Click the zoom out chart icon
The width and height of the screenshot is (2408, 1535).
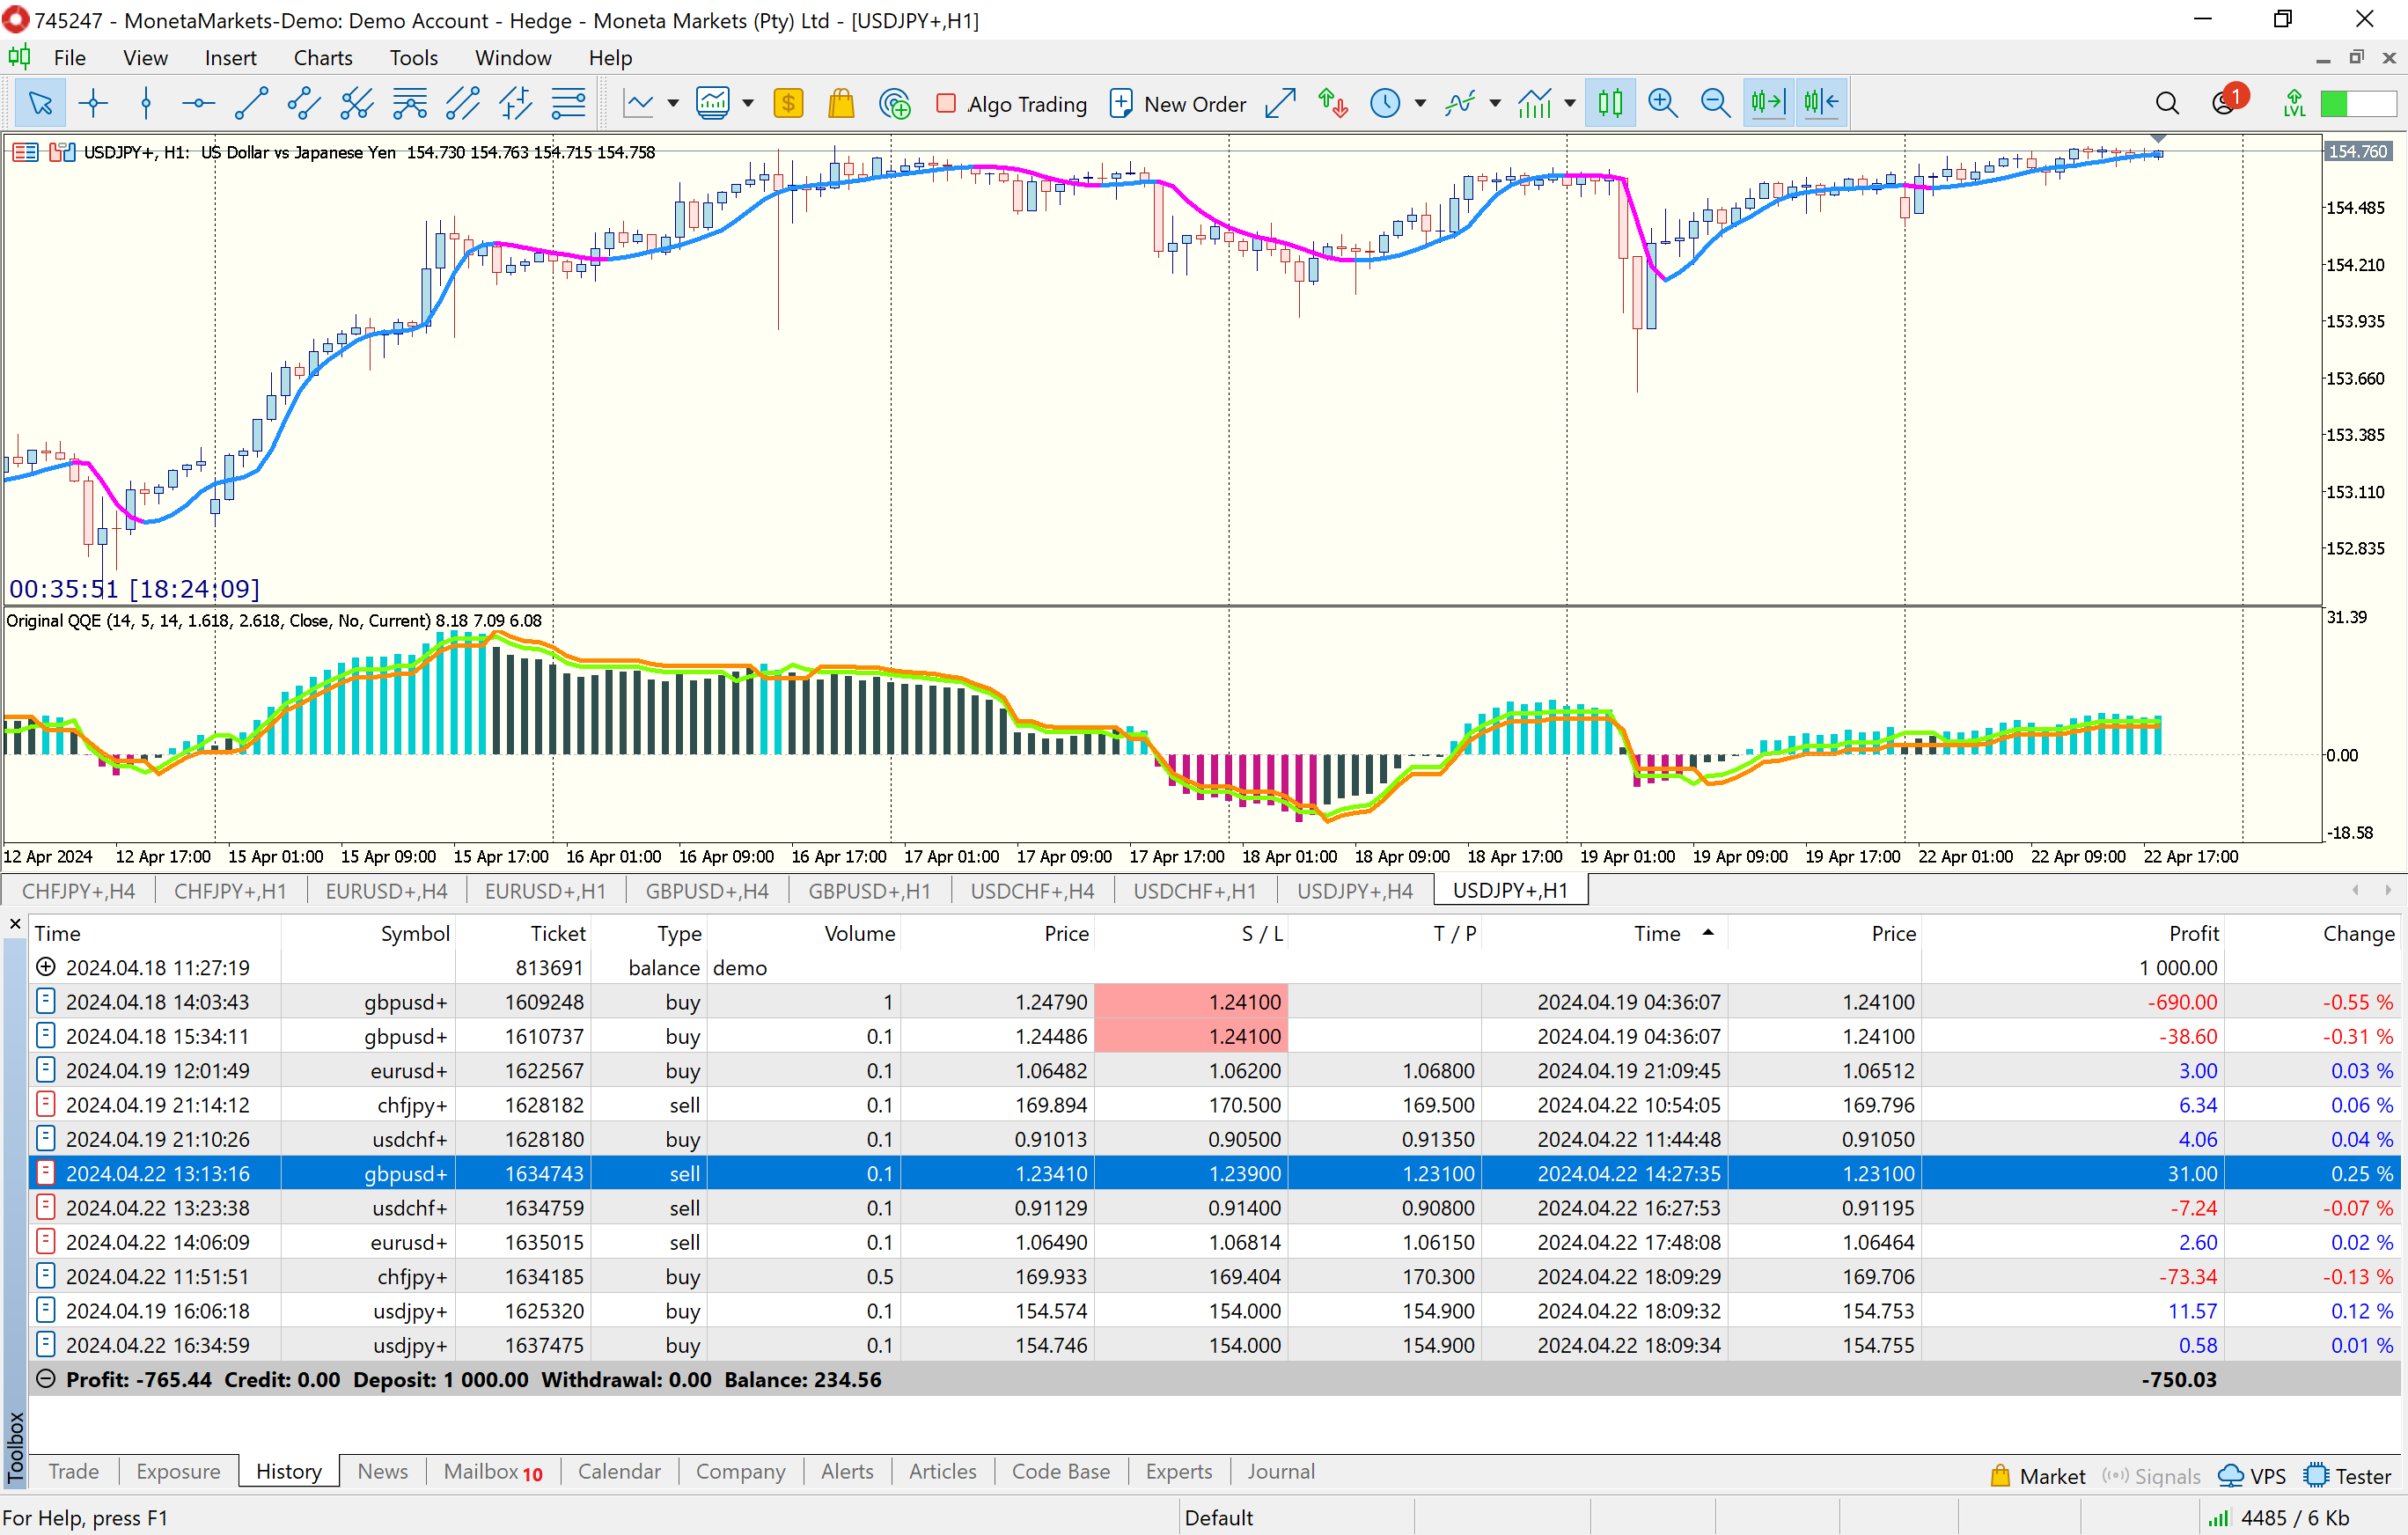point(1715,103)
